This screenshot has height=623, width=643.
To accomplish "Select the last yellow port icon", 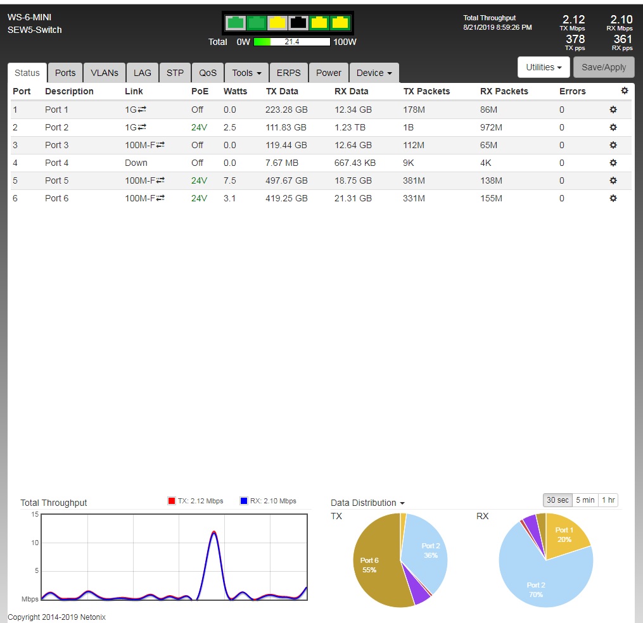I will click(340, 23).
